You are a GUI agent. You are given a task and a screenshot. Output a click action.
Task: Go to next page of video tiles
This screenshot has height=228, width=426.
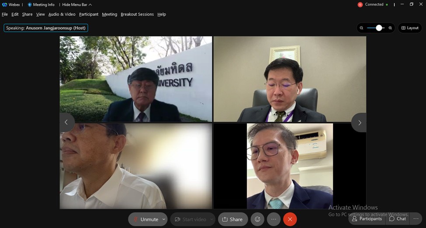click(x=359, y=123)
